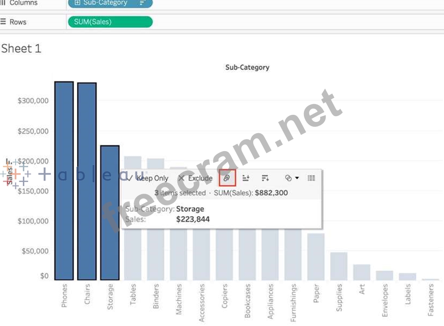Open the Create Set dropdown arrow

(297, 178)
